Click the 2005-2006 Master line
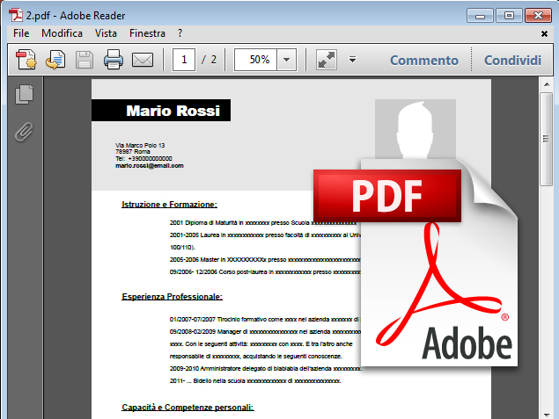The width and height of the screenshot is (559, 419). coord(265,260)
